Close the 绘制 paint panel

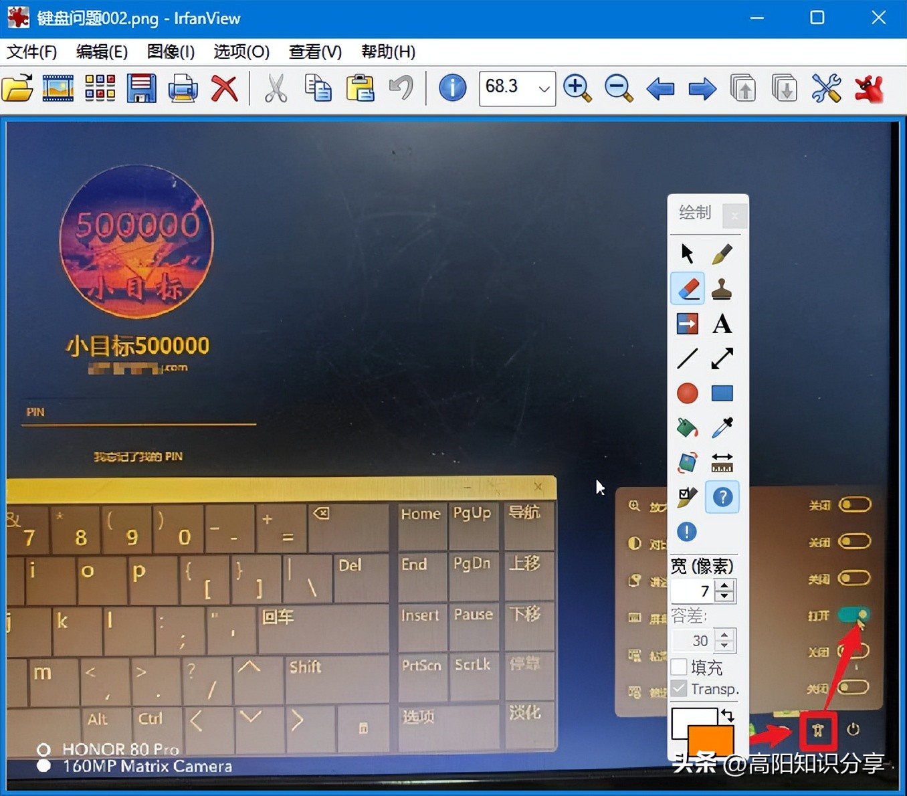pos(734,215)
